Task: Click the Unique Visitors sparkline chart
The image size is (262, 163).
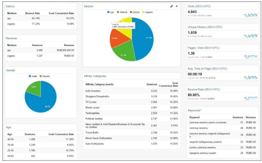Action: tap(251, 36)
